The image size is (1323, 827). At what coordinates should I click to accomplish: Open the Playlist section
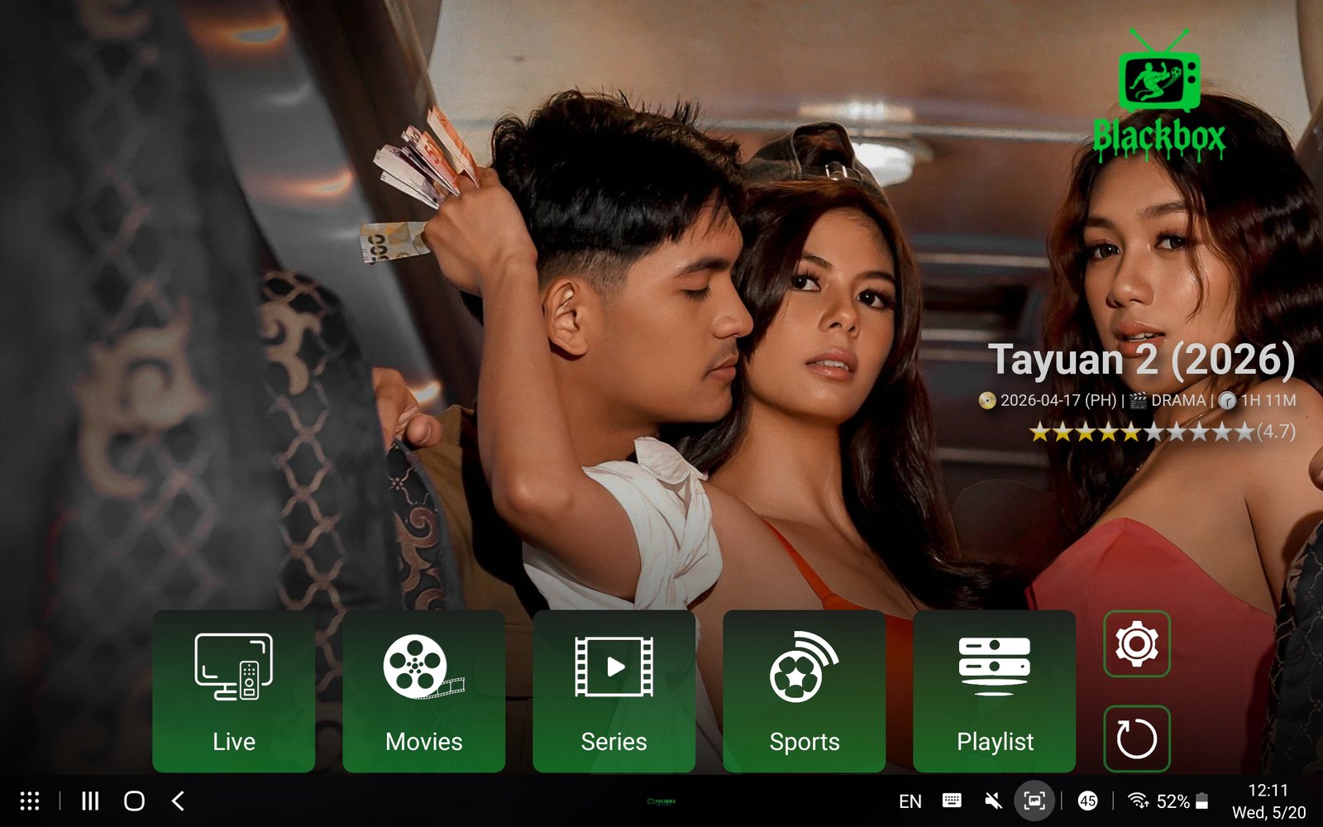coord(995,691)
